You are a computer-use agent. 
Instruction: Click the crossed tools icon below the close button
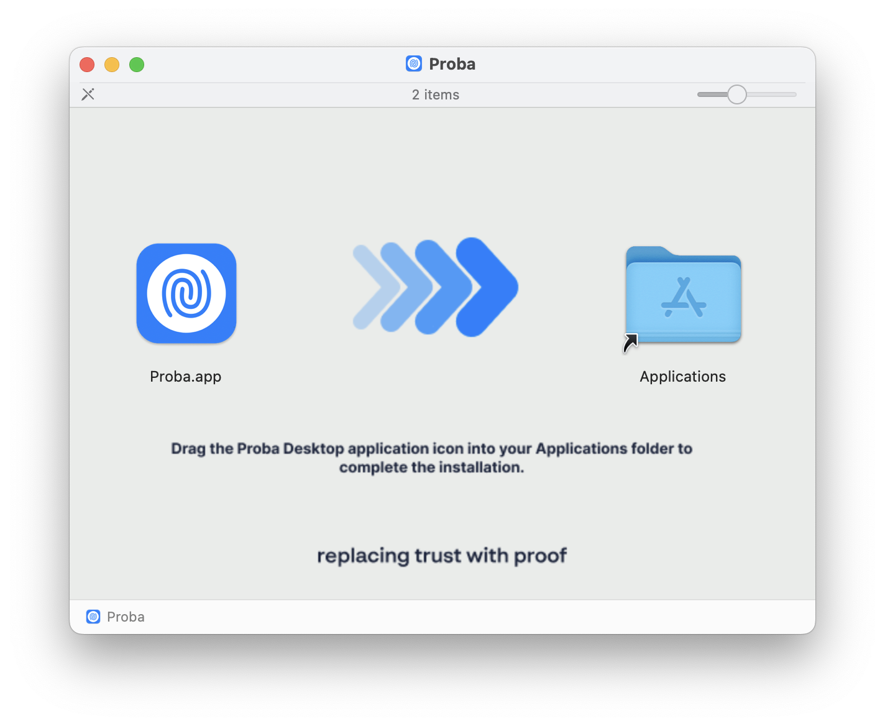tap(88, 94)
